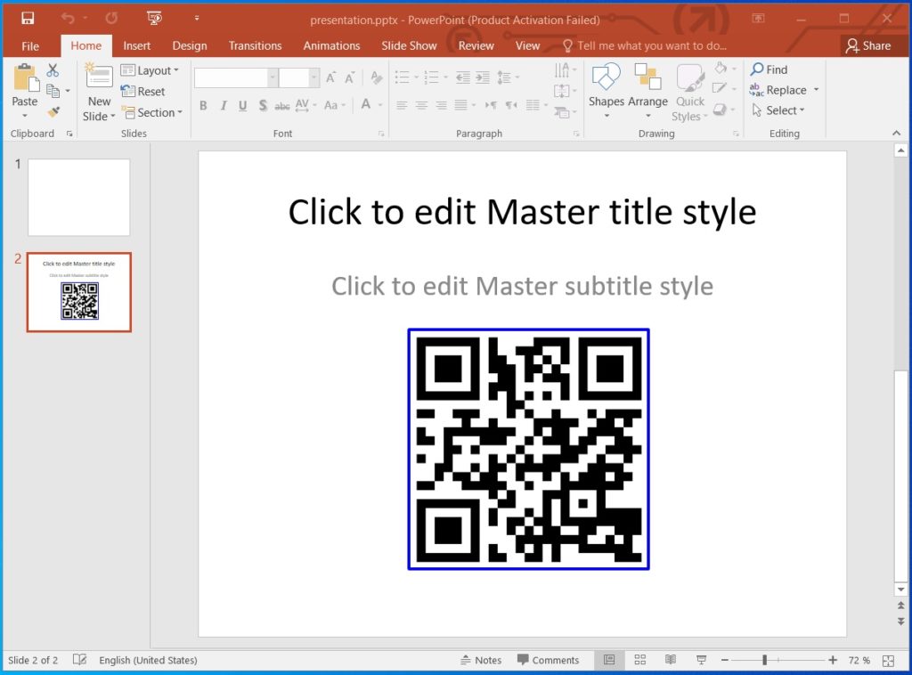Toggle bold formatting

click(203, 105)
